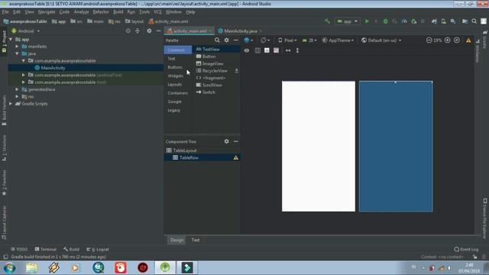The width and height of the screenshot is (489, 275).
Task: Click the zoom-to-fit screen icon
Action: click(x=457, y=40)
